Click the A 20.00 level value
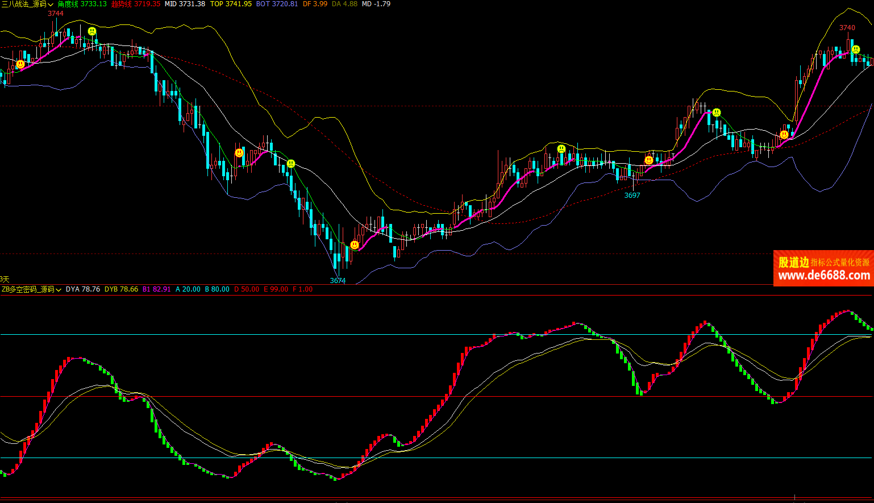This screenshot has height=503, width=874. (x=188, y=289)
